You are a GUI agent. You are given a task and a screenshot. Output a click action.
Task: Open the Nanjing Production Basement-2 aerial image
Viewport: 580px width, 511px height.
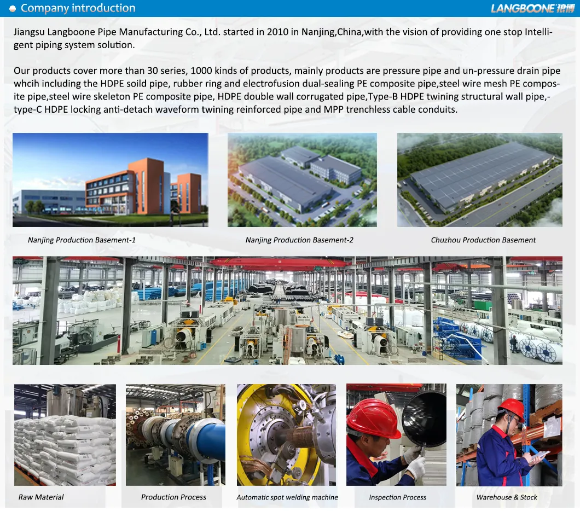301,179
